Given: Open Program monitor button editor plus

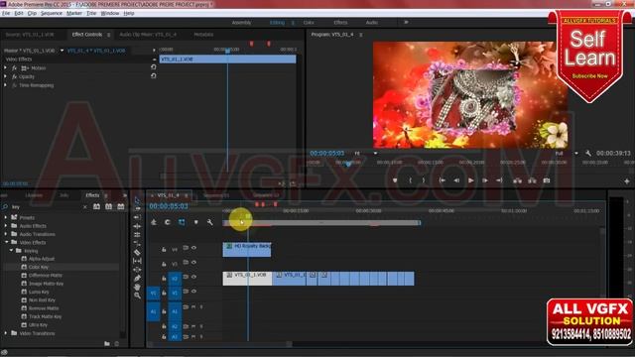Looking at the screenshot, I should coord(627,181).
